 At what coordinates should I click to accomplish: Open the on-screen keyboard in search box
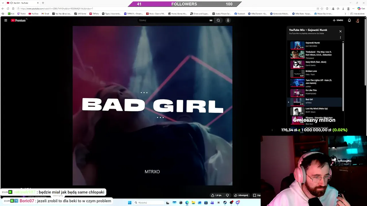pyautogui.click(x=211, y=20)
